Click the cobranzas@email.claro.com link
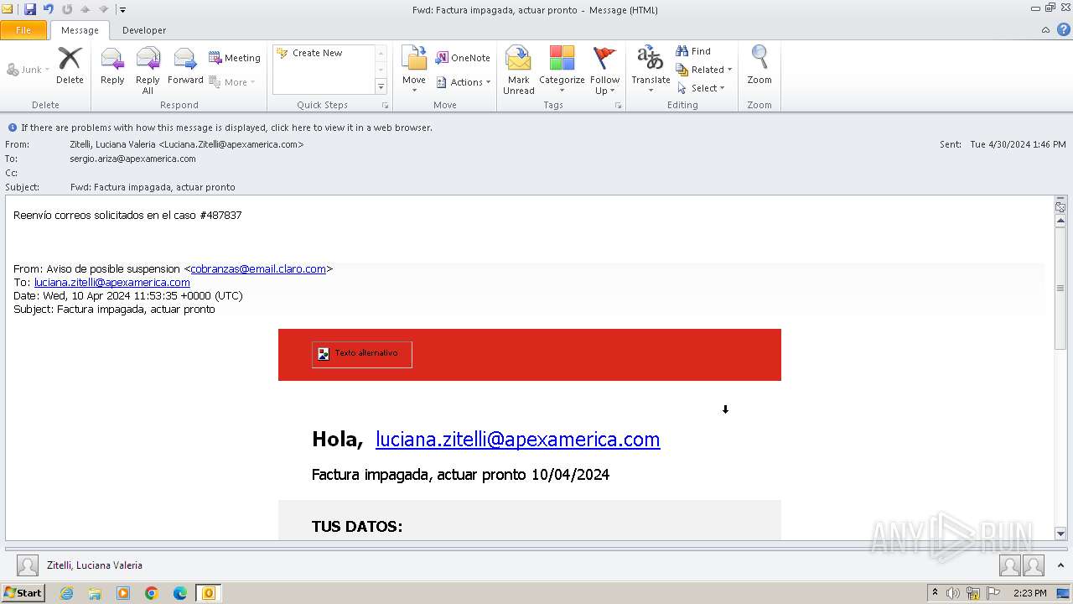This screenshot has height=604, width=1073. pyautogui.click(x=258, y=269)
